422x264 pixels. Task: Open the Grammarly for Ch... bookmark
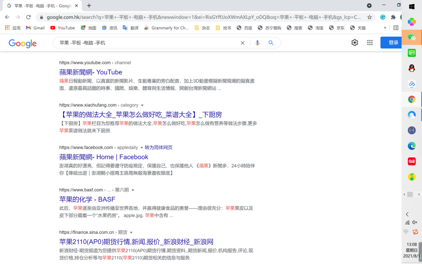166,28
